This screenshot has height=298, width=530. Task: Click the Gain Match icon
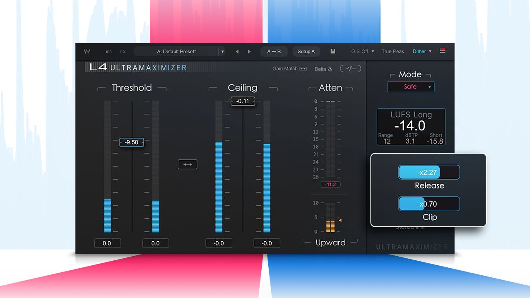coord(303,69)
